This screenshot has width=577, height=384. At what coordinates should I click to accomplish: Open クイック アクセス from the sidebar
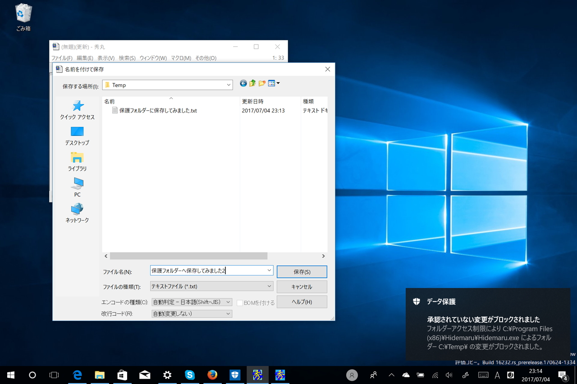pyautogui.click(x=77, y=110)
